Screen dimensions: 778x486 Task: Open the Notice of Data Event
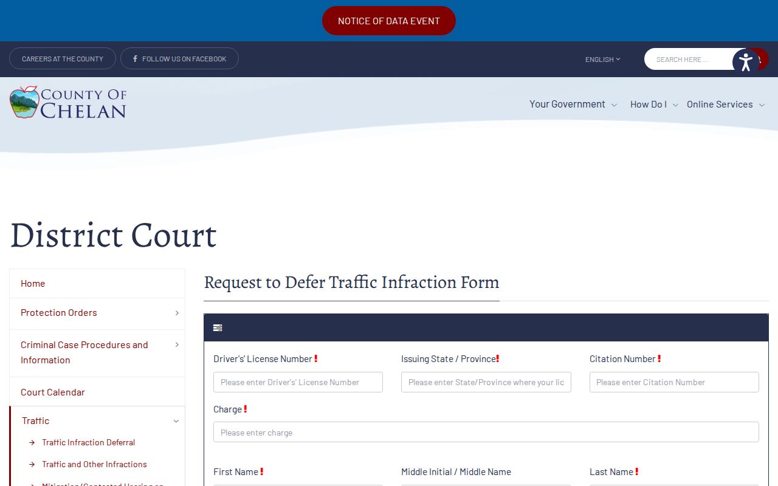(389, 21)
